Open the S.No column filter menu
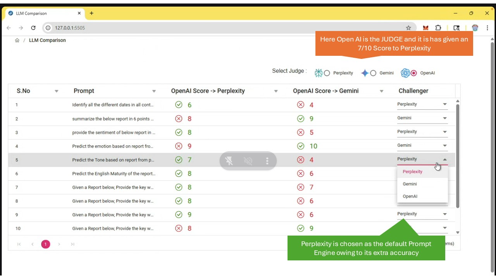 (x=57, y=91)
